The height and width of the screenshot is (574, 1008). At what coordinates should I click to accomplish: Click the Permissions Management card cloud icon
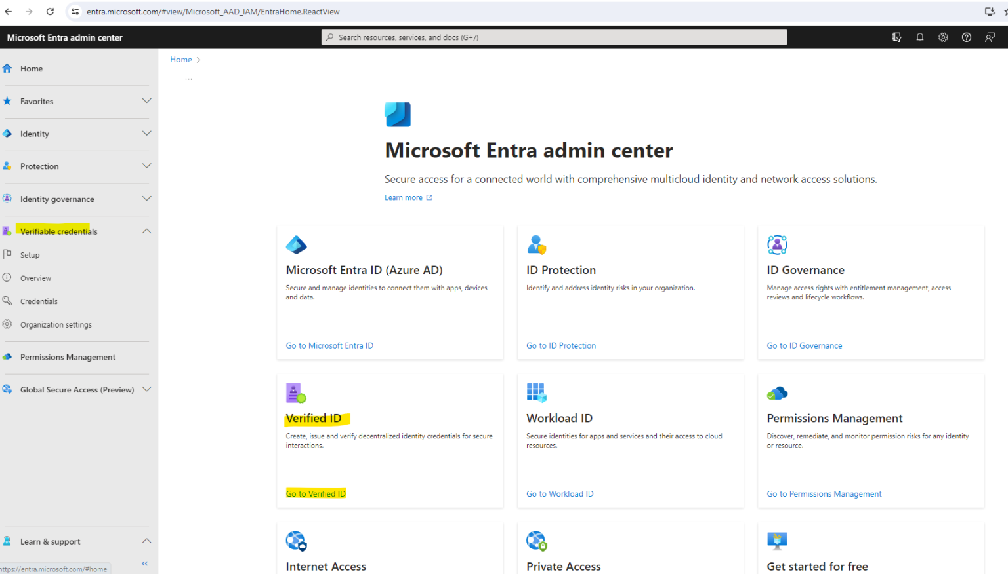coord(777,393)
